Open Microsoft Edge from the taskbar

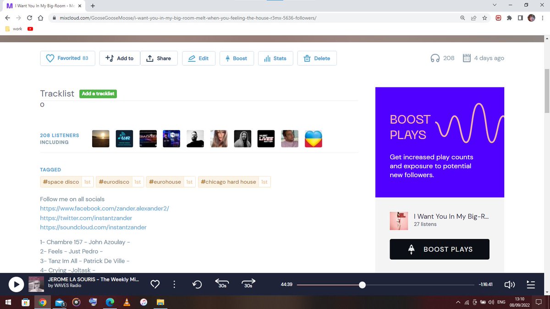click(110, 302)
